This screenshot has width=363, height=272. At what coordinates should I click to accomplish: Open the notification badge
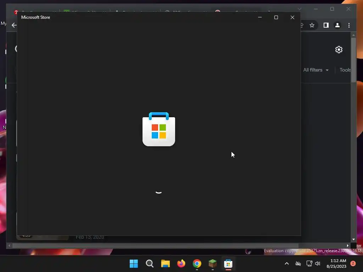coord(353,263)
